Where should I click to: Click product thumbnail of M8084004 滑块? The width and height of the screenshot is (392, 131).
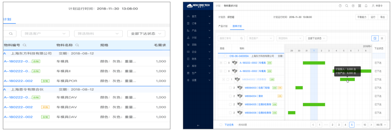point(240,96)
